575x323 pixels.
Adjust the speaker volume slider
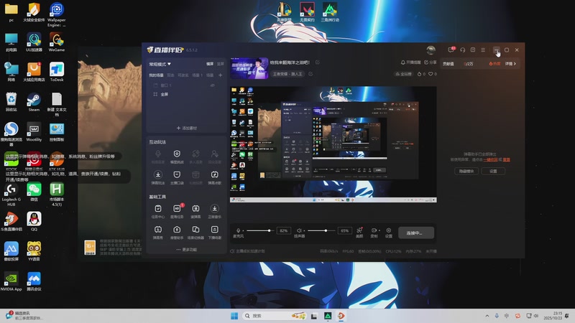(x=320, y=230)
